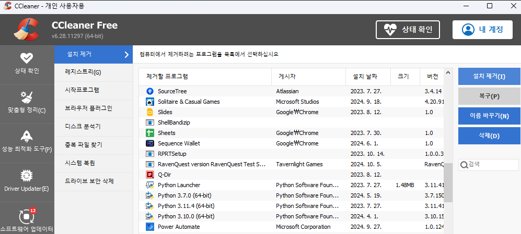Open 내 계정 account button
Screen dimensions: 521x234
(482, 30)
